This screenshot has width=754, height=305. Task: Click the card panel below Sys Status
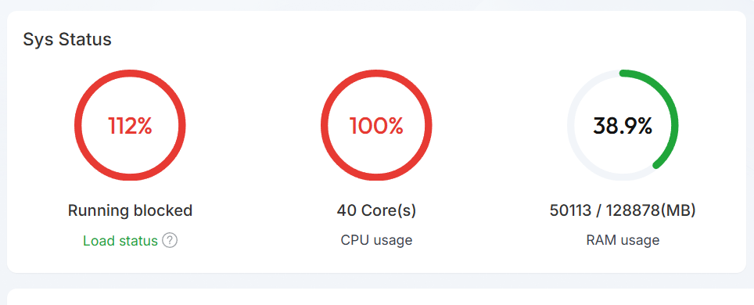click(380, 297)
